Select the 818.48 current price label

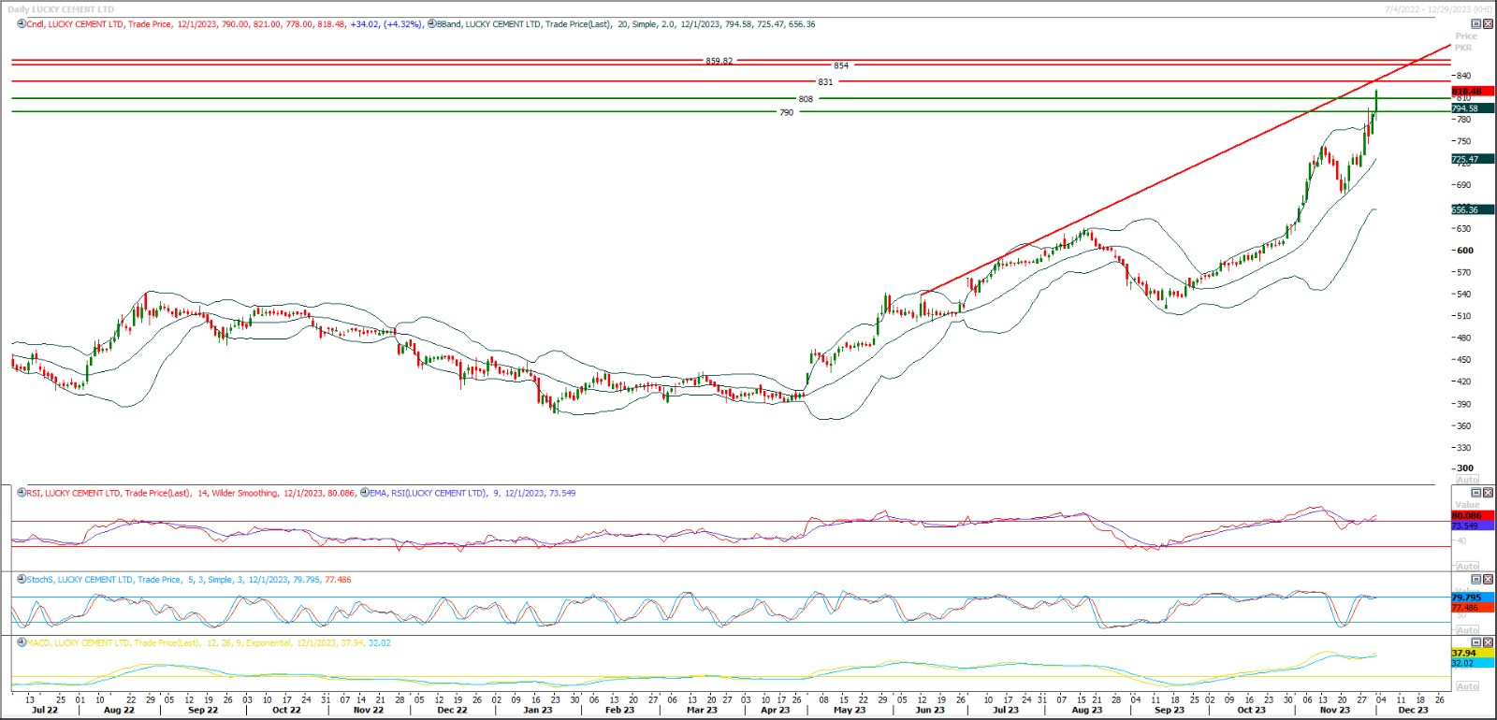click(x=1466, y=92)
